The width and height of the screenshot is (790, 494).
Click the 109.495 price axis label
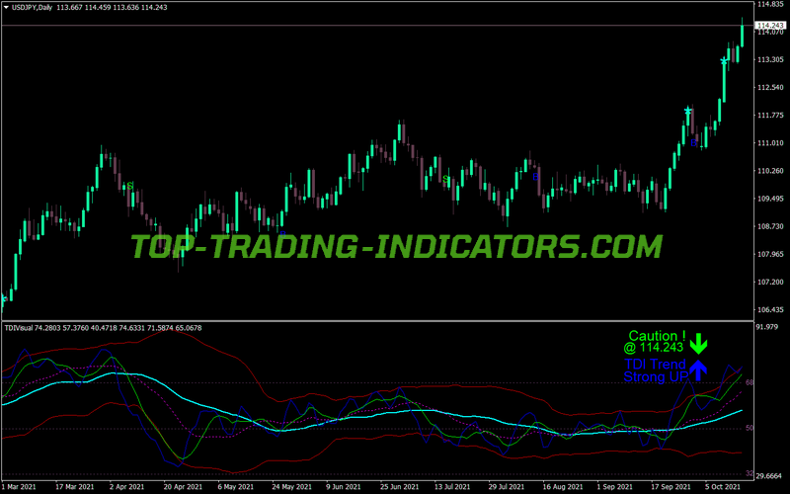pos(770,199)
